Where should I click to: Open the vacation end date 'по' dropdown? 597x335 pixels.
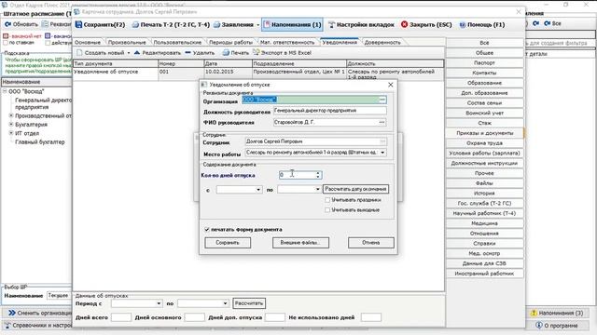coord(317,189)
